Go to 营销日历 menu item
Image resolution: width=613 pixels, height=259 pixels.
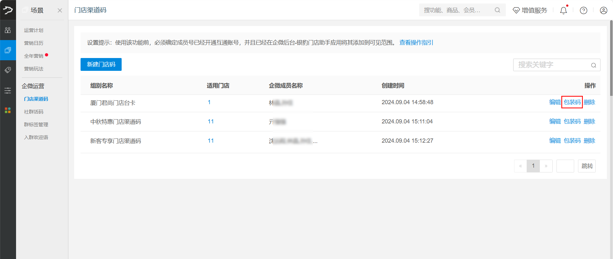click(34, 43)
